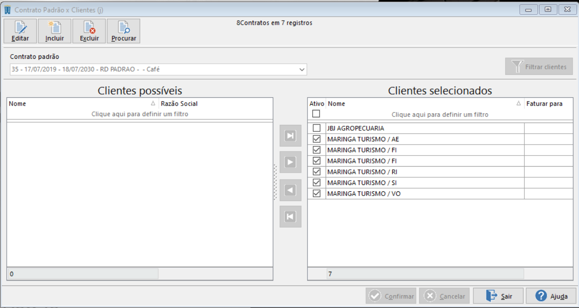579x308 pixels.
Task: Select the MARINGA TURISMO / VO row
Action: pos(440,194)
